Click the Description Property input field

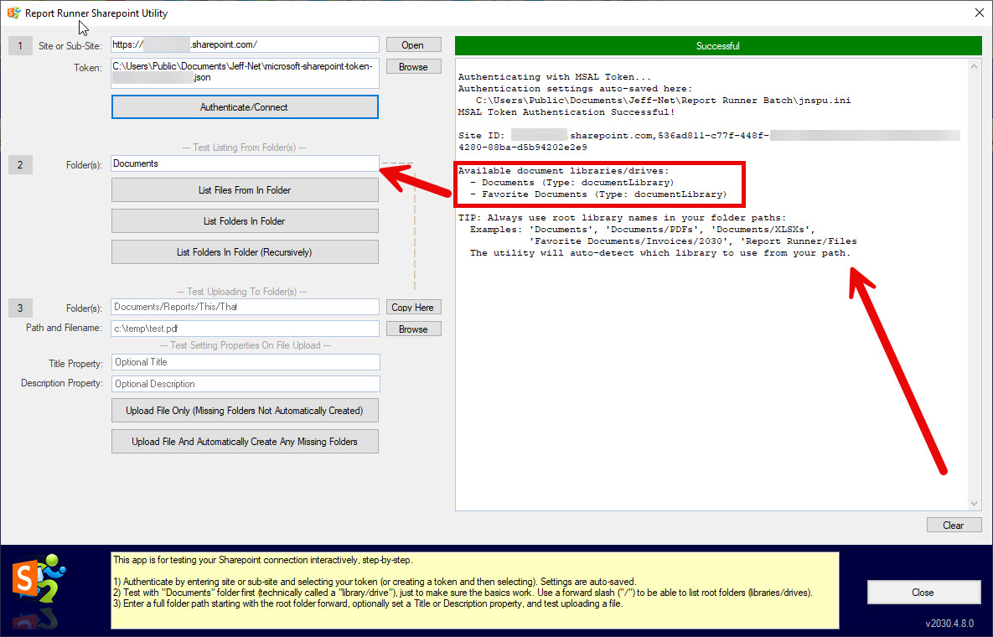[x=245, y=384]
